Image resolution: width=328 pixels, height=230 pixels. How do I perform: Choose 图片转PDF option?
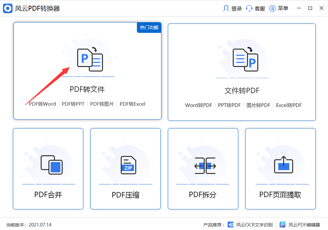258,105
